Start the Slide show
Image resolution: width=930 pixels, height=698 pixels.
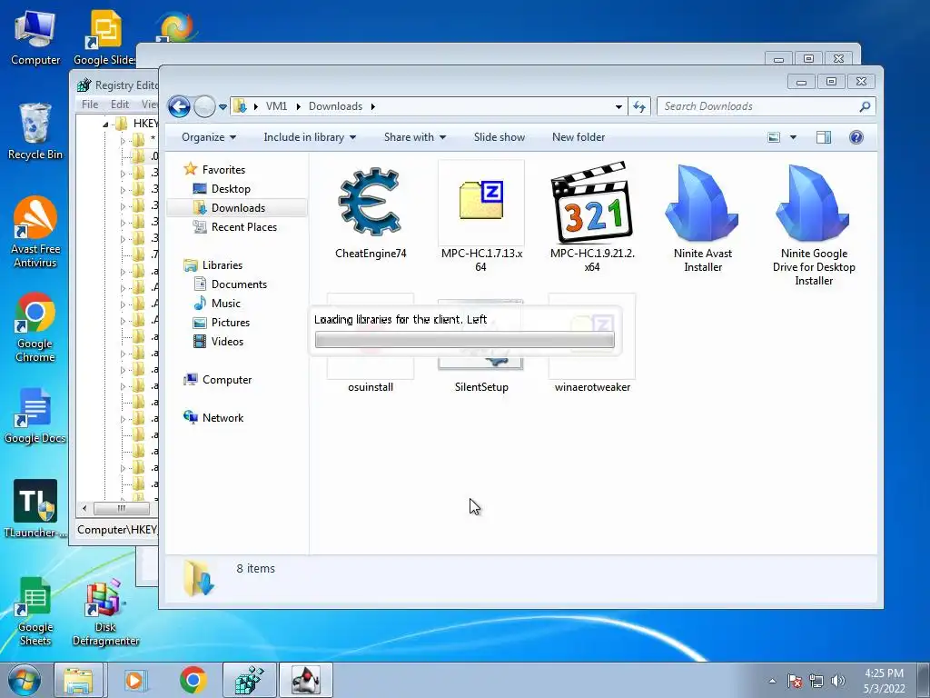point(499,137)
